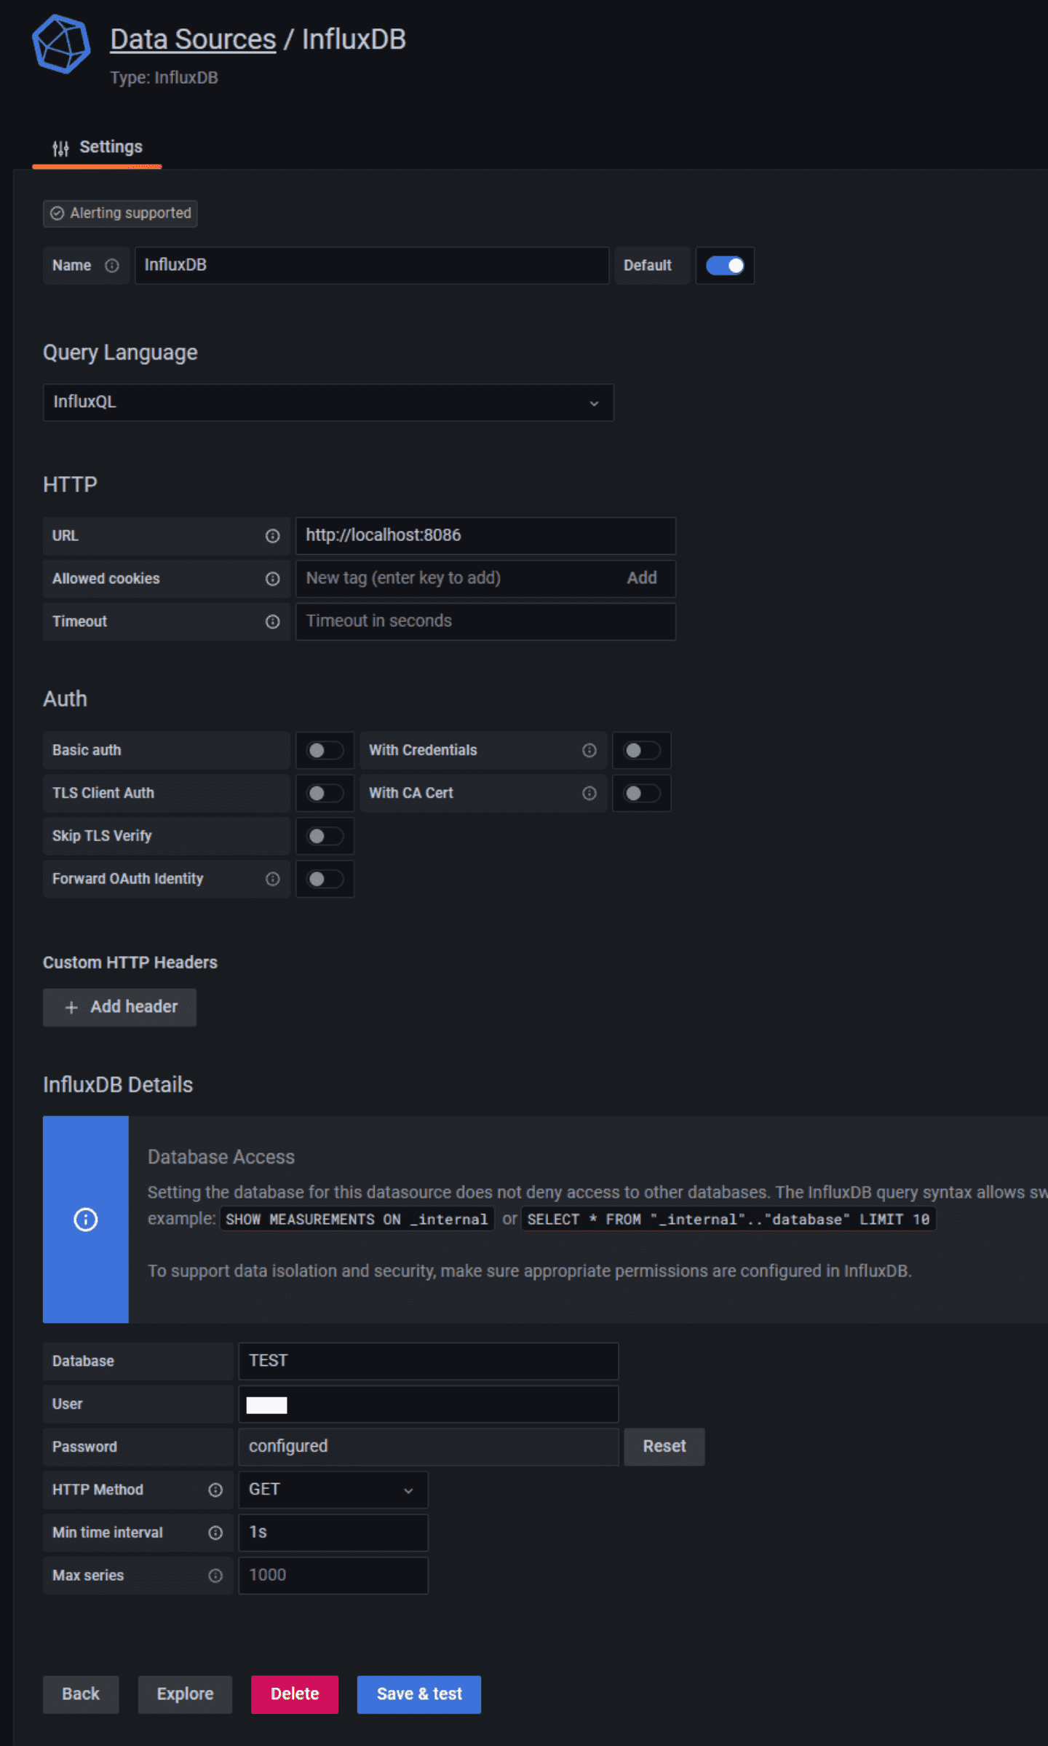Click the Add header button
Viewport: 1048px width, 1746px height.
119,1008
